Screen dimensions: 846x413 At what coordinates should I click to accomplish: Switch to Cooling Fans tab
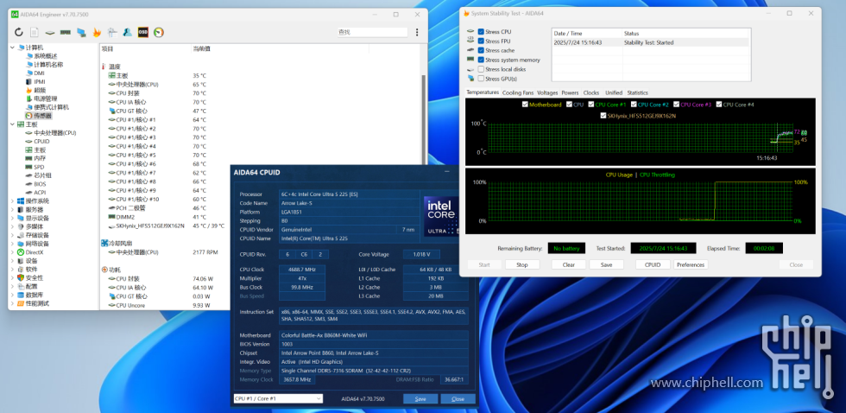click(x=518, y=92)
